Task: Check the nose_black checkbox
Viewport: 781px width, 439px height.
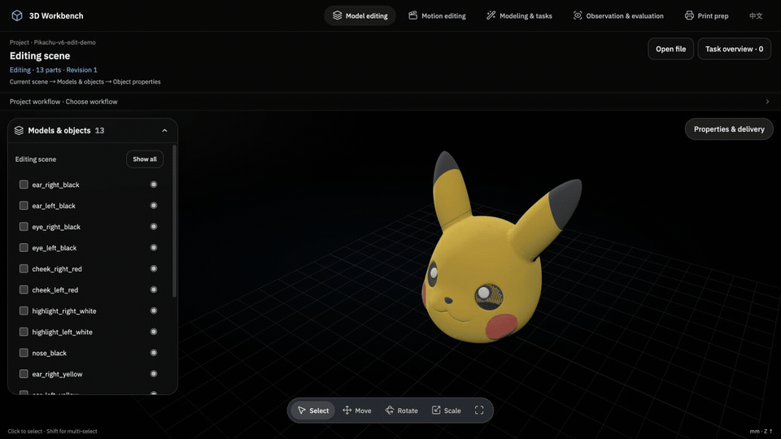Action: click(24, 353)
